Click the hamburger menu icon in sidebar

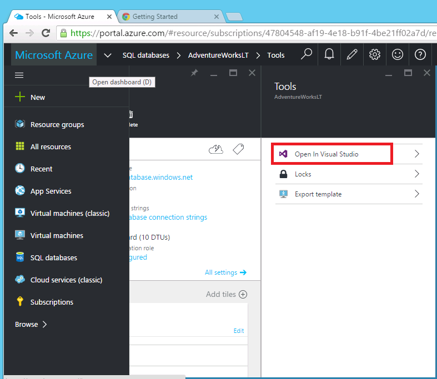pos(19,75)
